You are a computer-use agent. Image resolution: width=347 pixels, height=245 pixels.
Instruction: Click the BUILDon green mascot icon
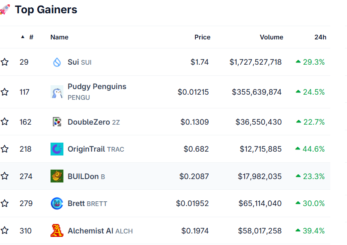click(x=57, y=176)
